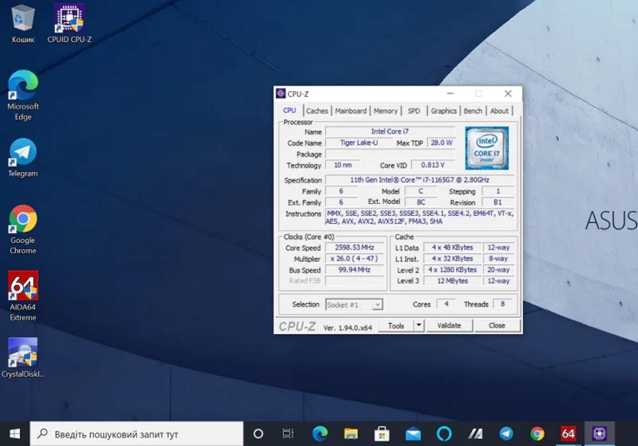The height and width of the screenshot is (446, 638).
Task: Open the SPD tab
Action: tap(414, 111)
